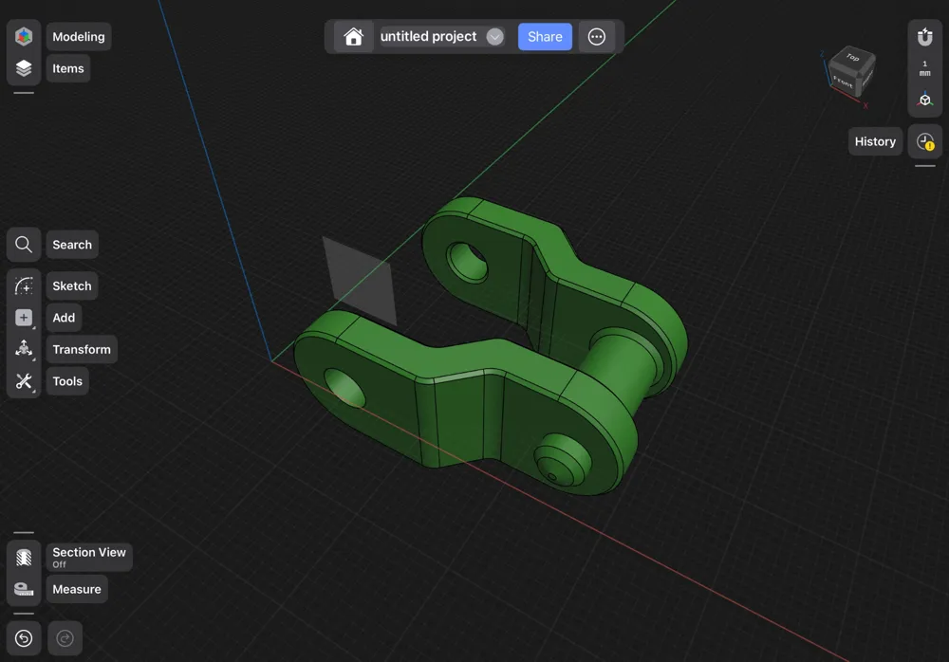
Task: Expand the untitled project dropdown arrow
Action: coord(494,37)
